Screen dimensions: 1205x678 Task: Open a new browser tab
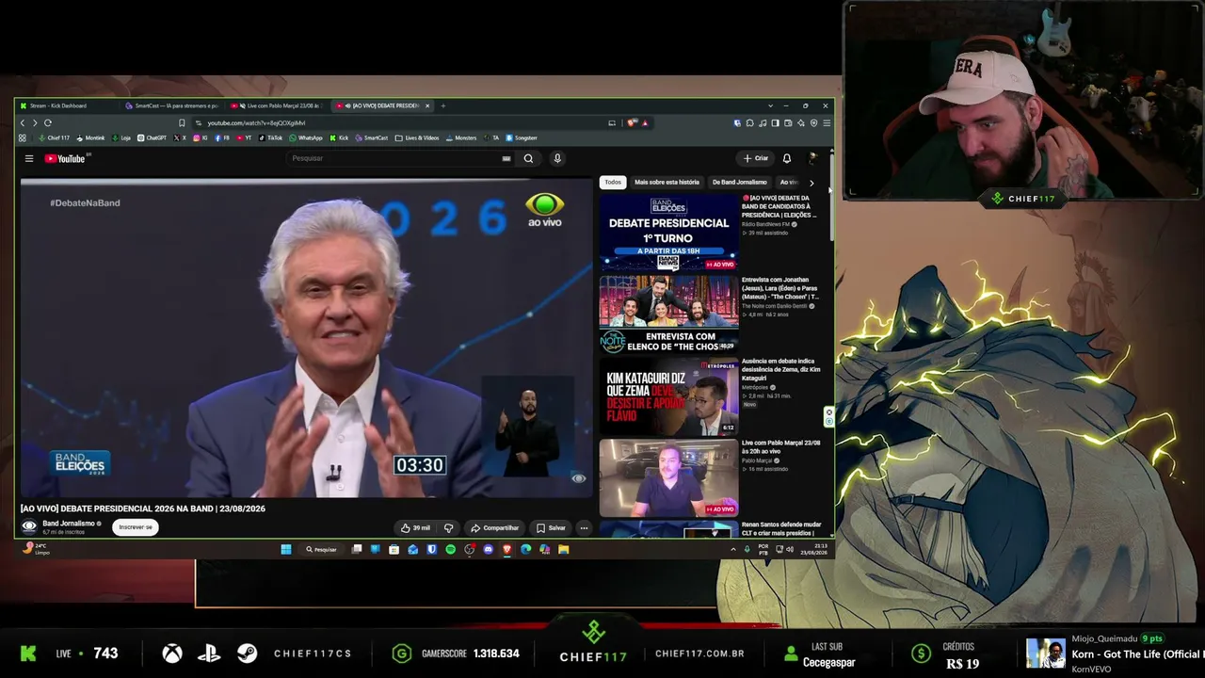(443, 105)
